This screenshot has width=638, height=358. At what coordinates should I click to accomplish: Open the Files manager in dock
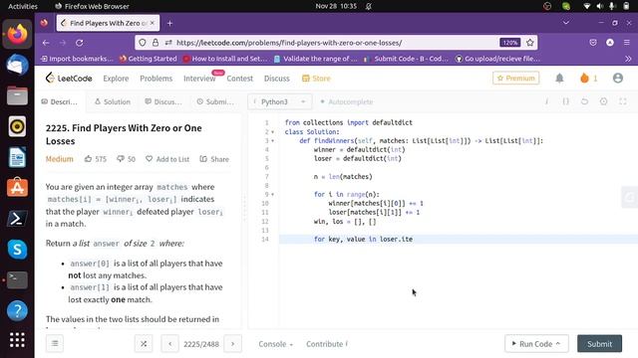(x=17, y=95)
